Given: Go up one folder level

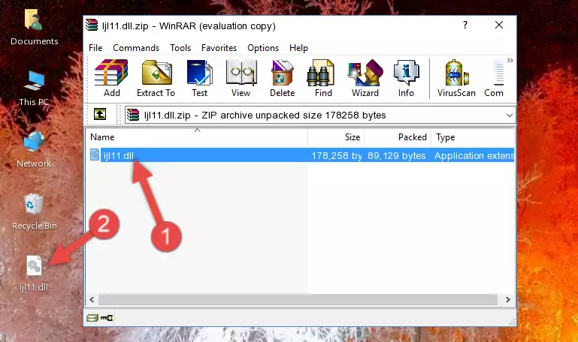Looking at the screenshot, I should [x=100, y=114].
